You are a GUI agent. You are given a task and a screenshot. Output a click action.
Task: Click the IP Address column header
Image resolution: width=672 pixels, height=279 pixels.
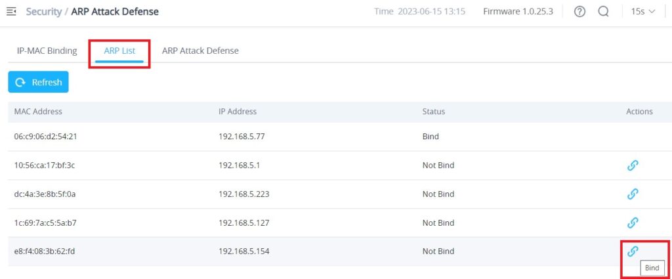[238, 112]
